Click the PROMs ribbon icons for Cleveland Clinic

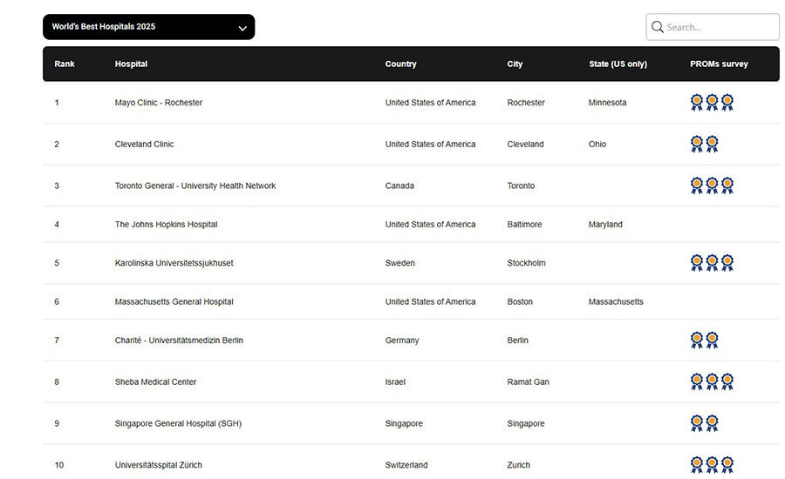705,144
